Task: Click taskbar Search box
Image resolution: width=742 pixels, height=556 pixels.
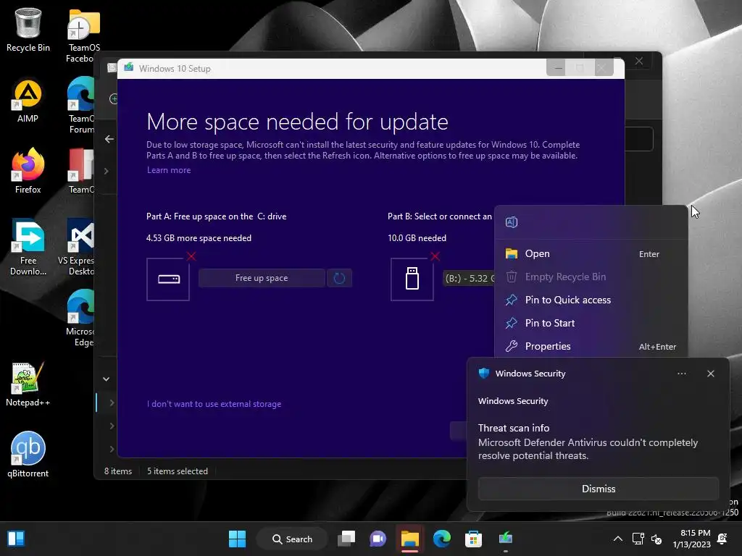Action: pyautogui.click(x=293, y=539)
